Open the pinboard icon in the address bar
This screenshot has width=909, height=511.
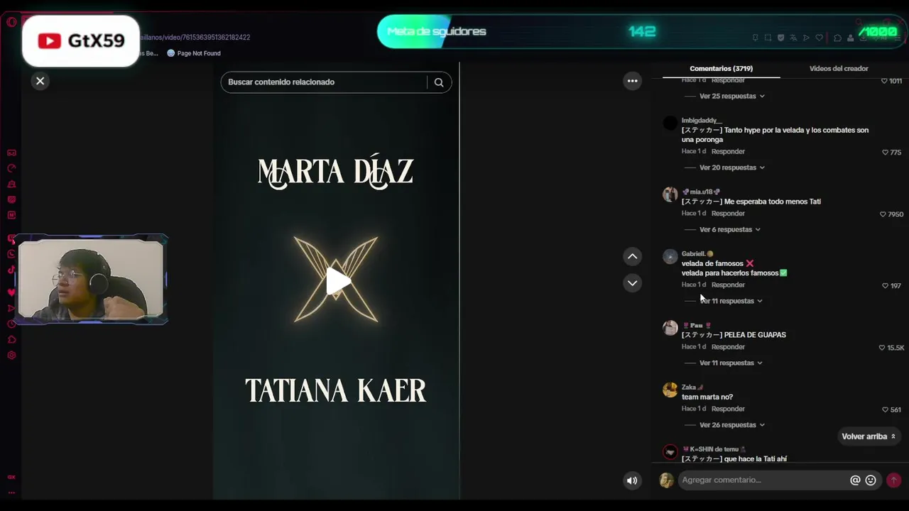(x=755, y=38)
